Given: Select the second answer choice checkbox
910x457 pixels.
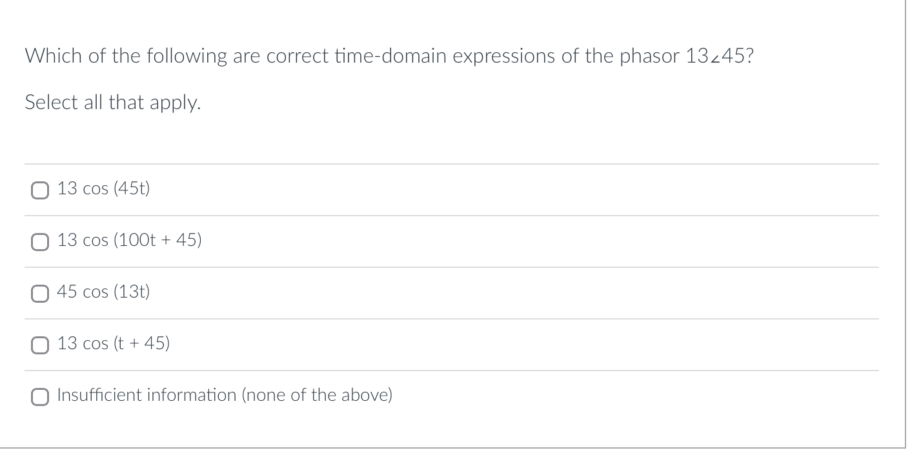Looking at the screenshot, I should tap(40, 241).
